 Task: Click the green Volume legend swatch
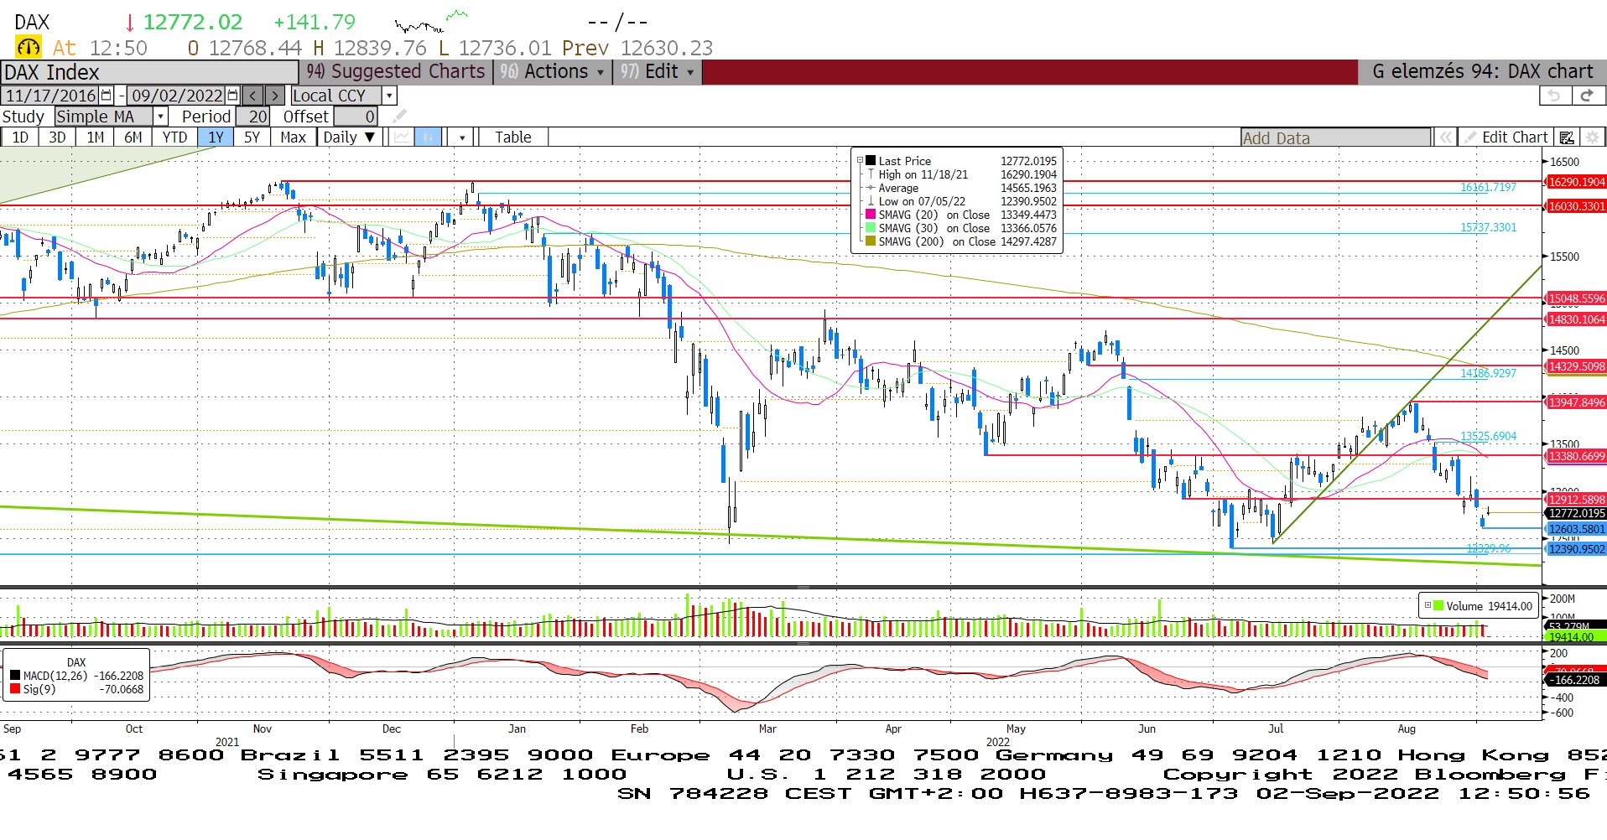pos(1438,605)
